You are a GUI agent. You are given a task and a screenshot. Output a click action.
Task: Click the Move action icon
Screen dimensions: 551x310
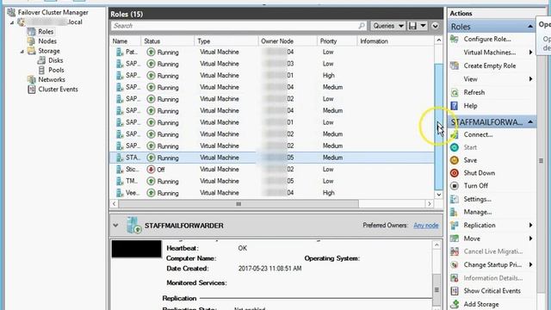tap(455, 239)
